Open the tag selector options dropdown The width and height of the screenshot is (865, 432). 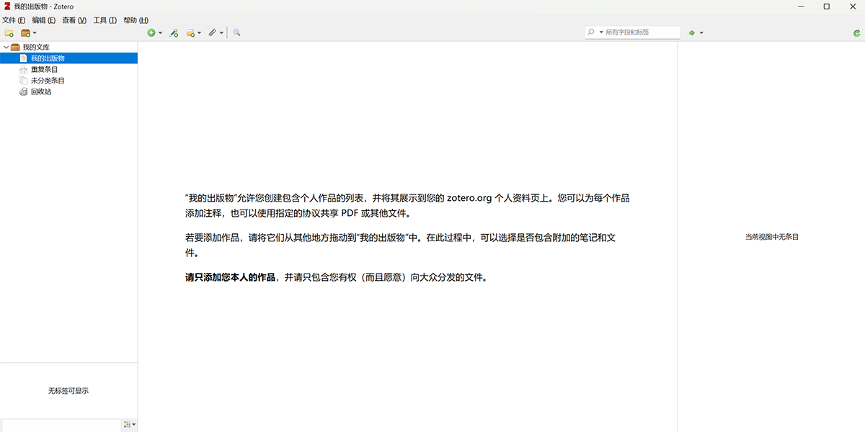click(128, 424)
